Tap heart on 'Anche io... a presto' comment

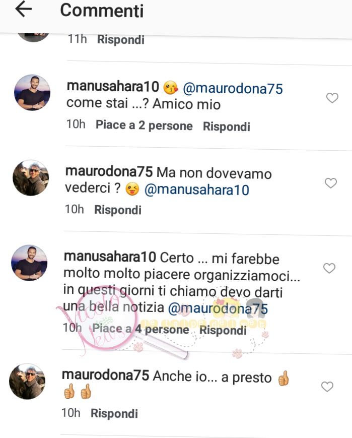327,387
